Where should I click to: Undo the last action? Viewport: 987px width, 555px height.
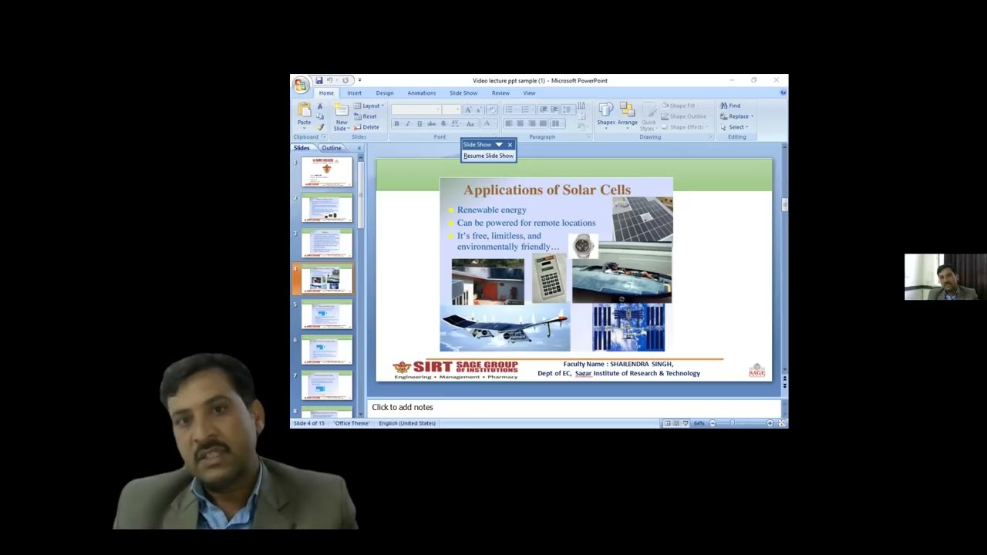coord(329,80)
